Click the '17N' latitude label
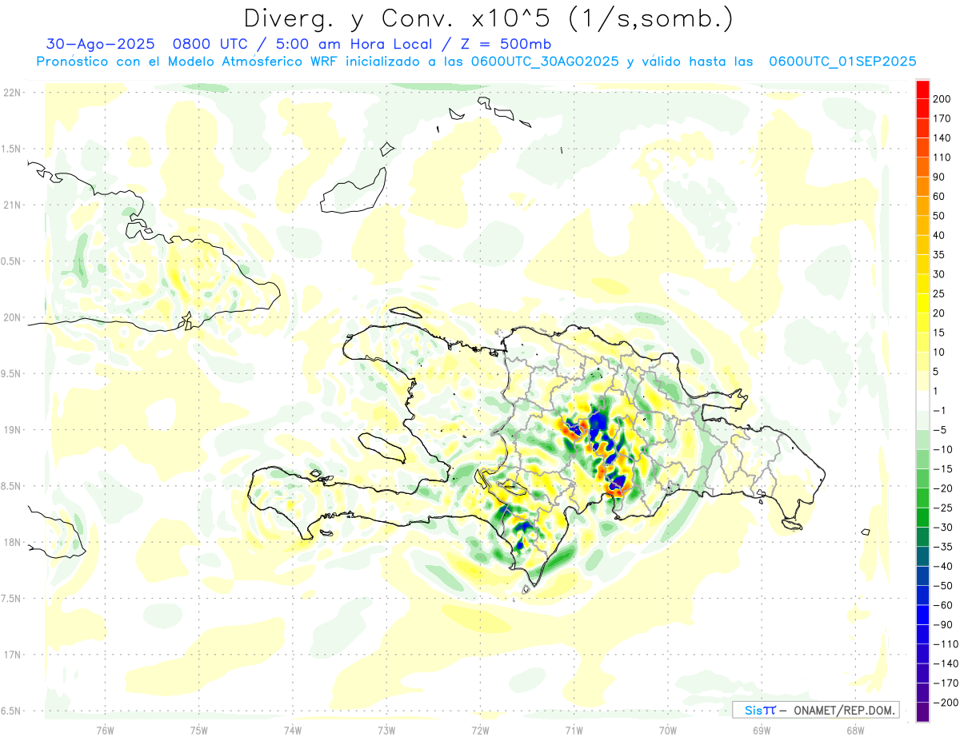Image resolution: width=960 pixels, height=741 pixels. [11, 655]
